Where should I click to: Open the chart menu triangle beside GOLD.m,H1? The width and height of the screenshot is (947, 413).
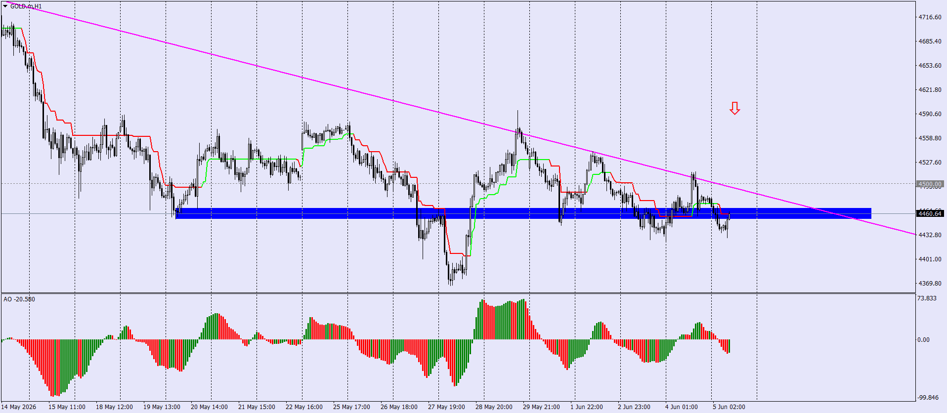[5, 6]
